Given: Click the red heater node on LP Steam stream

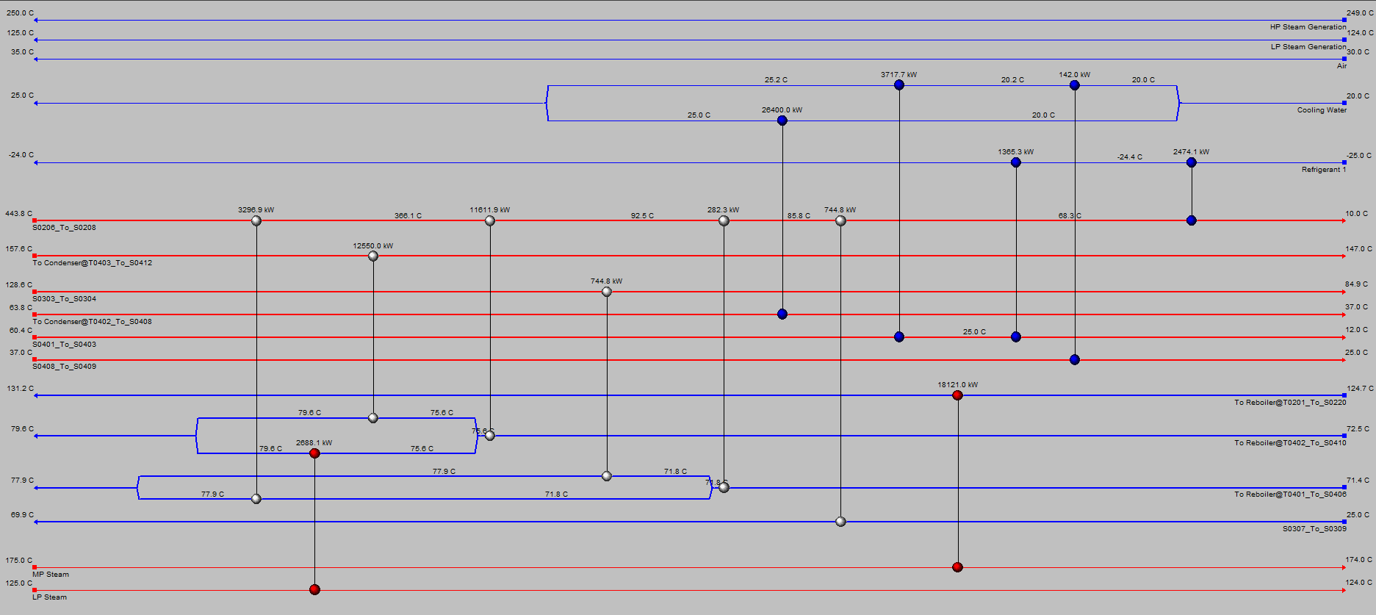Looking at the screenshot, I should click(x=314, y=589).
